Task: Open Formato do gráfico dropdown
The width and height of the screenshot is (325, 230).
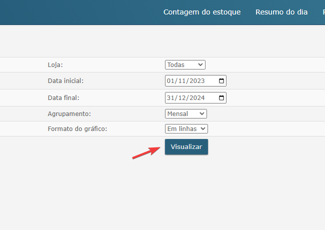Action: (x=186, y=128)
